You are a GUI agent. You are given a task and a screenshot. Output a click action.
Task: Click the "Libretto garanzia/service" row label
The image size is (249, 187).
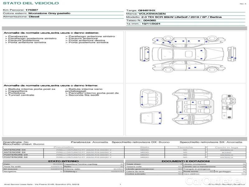(x=140, y=169)
